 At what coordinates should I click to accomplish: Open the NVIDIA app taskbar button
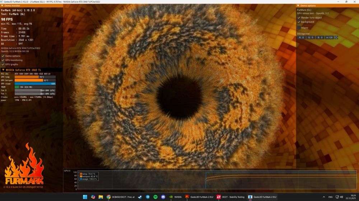tap(176, 197)
